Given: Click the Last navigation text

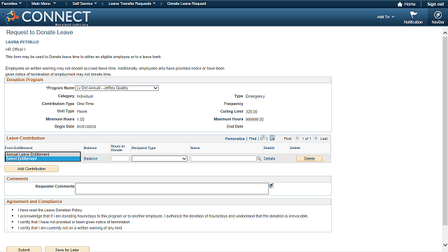Looking at the screenshot, I should coord(324,139).
